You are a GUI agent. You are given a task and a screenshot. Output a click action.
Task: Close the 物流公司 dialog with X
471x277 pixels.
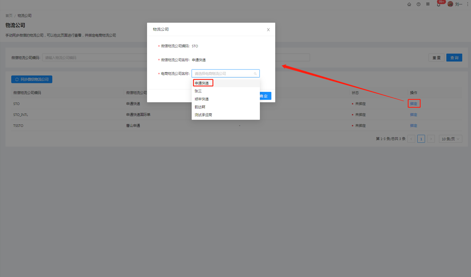click(x=268, y=30)
